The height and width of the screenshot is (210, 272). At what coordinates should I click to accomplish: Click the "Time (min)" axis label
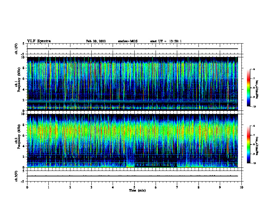point(137,190)
